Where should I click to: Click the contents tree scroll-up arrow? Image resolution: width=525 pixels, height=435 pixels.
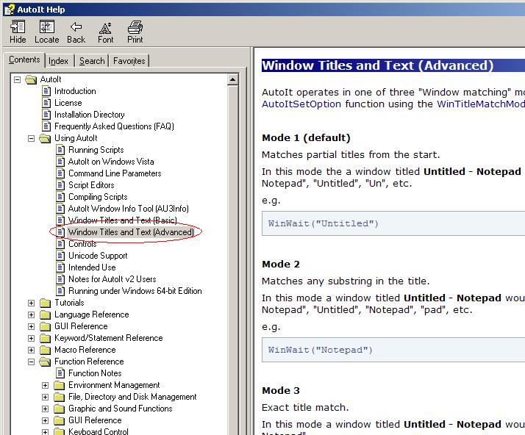[233, 79]
